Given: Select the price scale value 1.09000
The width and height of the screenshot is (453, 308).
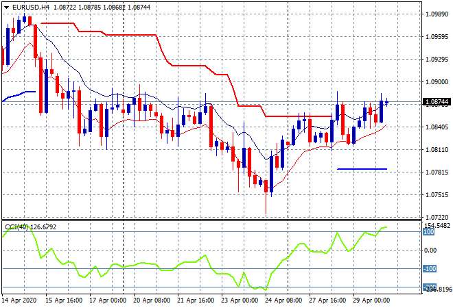Looking at the screenshot, I should [437, 82].
